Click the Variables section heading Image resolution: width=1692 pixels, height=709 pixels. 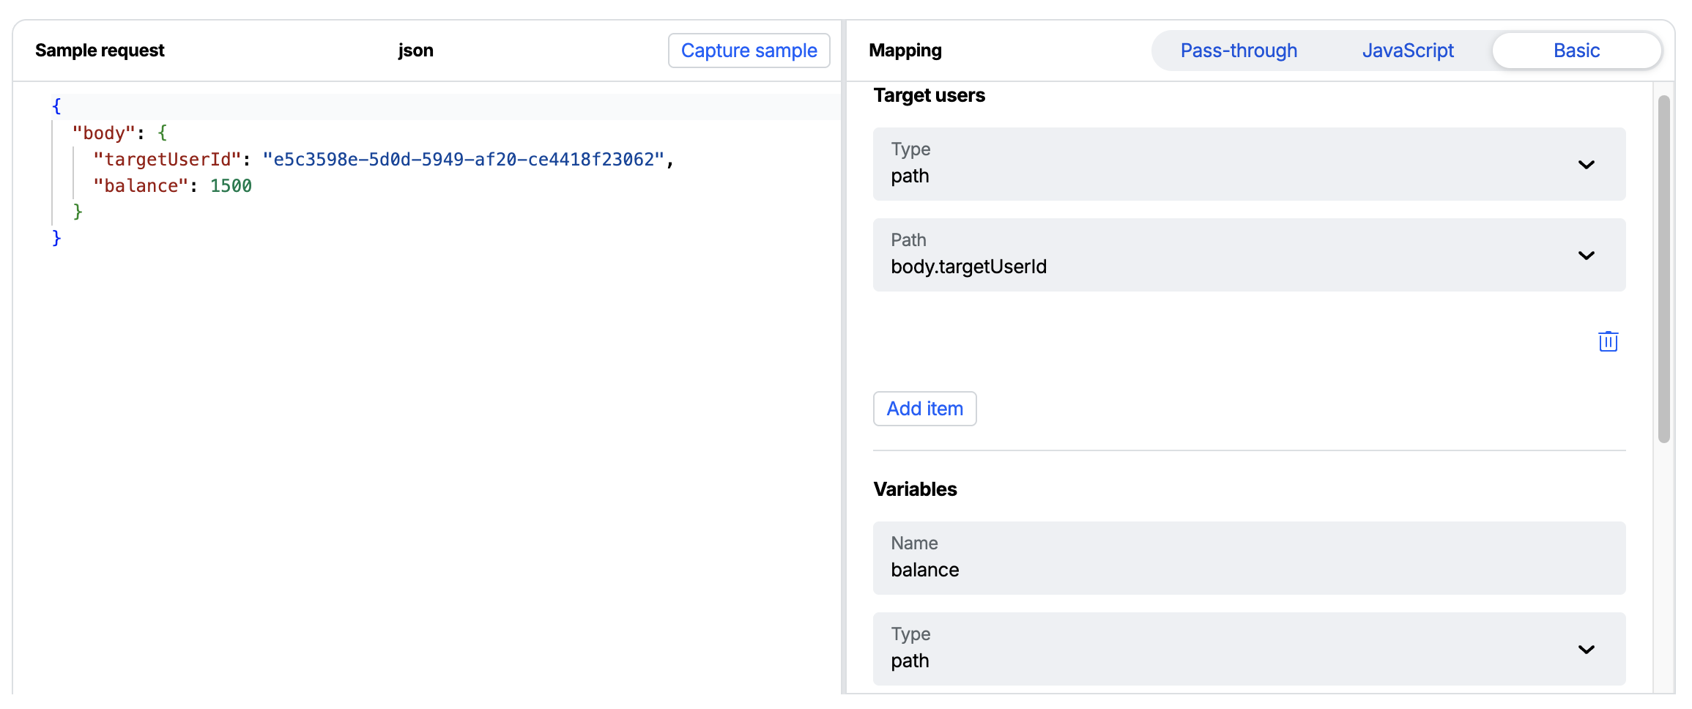(x=915, y=489)
